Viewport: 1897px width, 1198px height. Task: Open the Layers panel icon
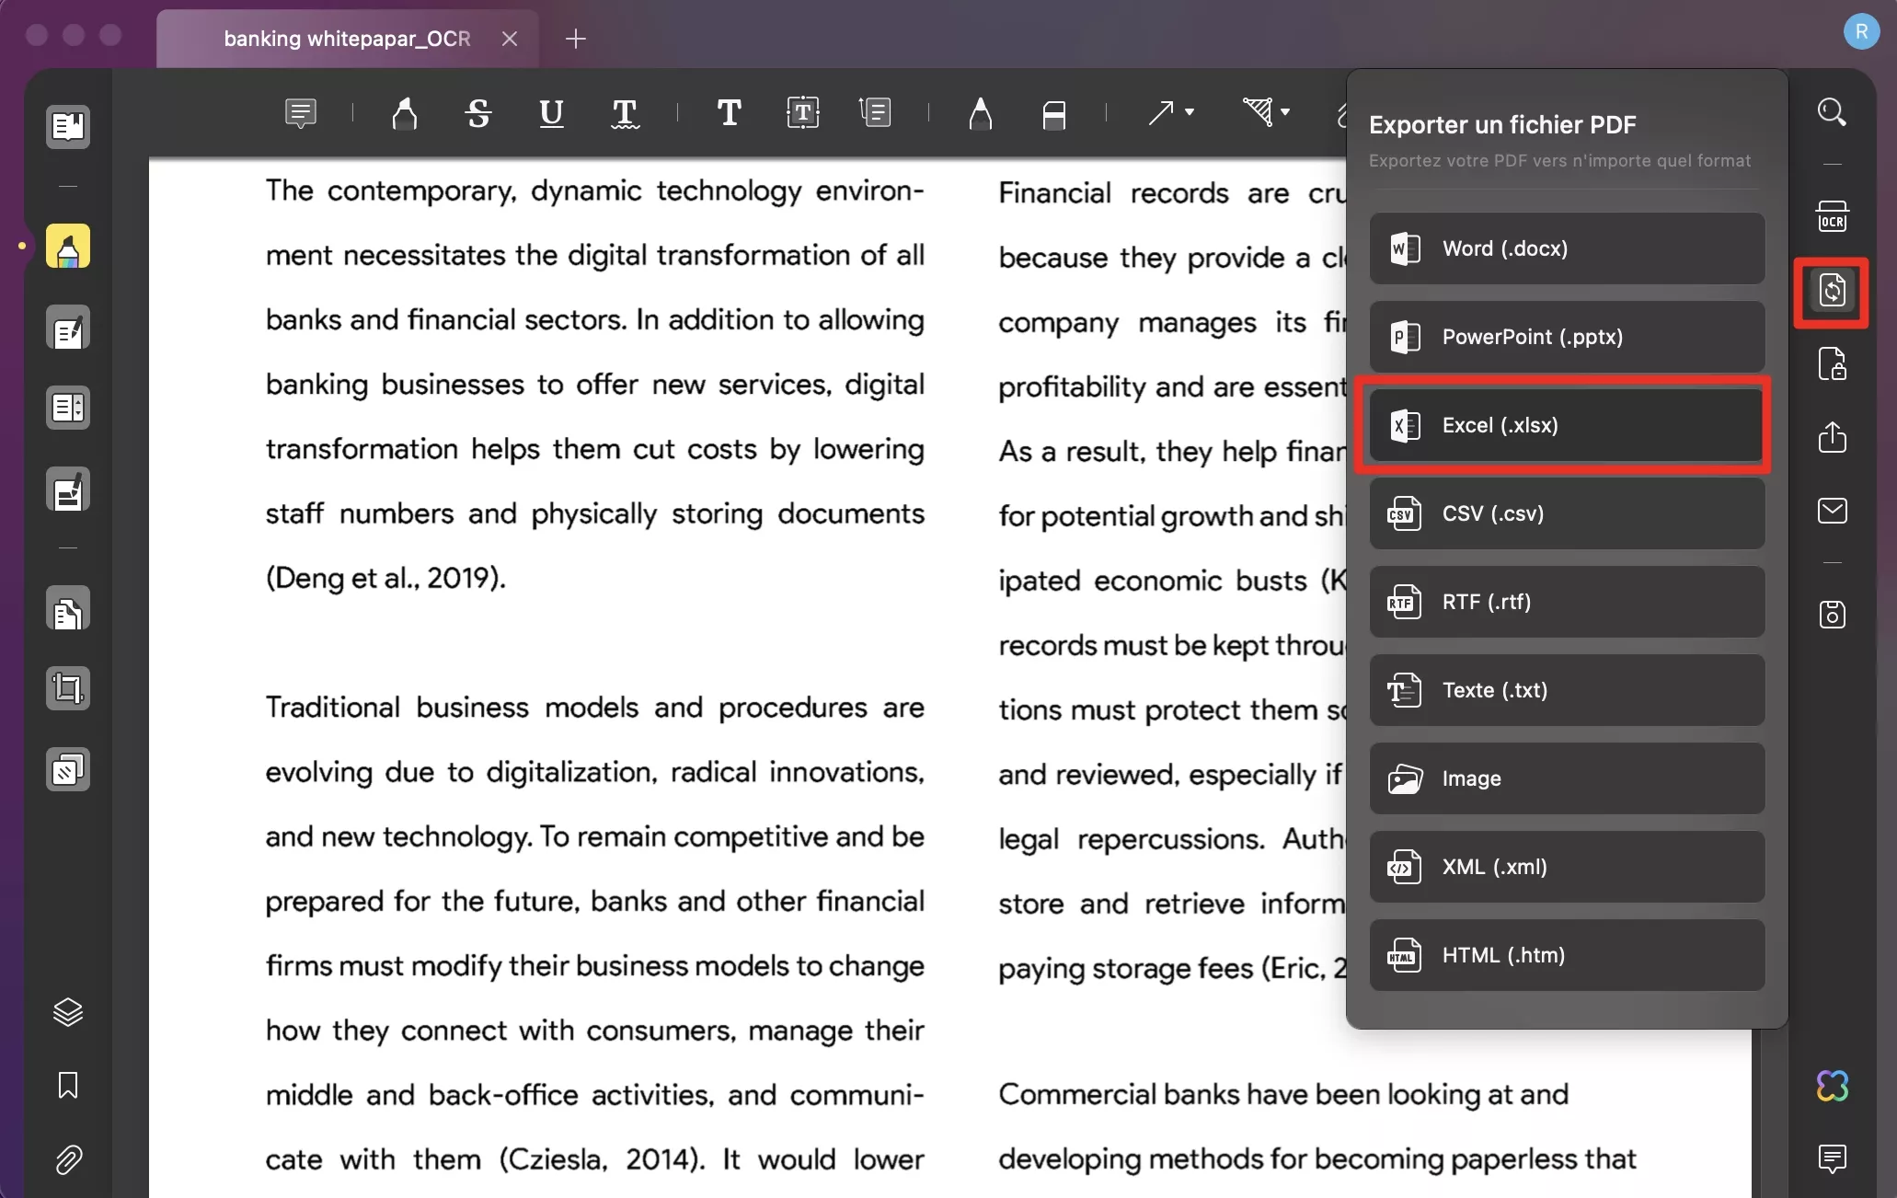coord(68,1012)
